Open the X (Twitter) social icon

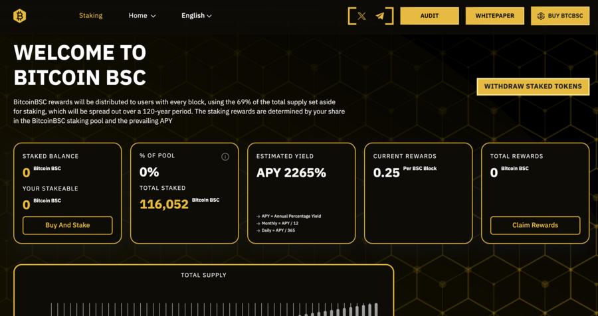[x=361, y=16]
